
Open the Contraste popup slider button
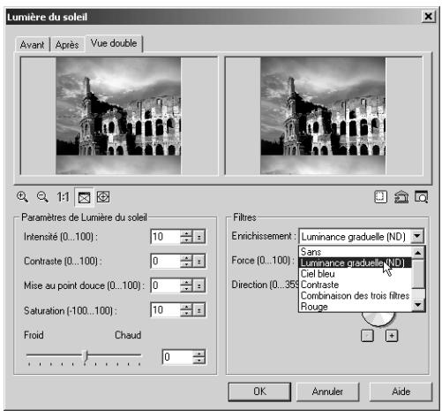199,261
